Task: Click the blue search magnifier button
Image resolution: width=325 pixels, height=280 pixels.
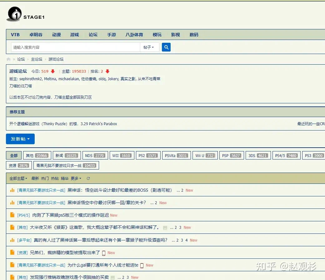Action: click(166, 47)
